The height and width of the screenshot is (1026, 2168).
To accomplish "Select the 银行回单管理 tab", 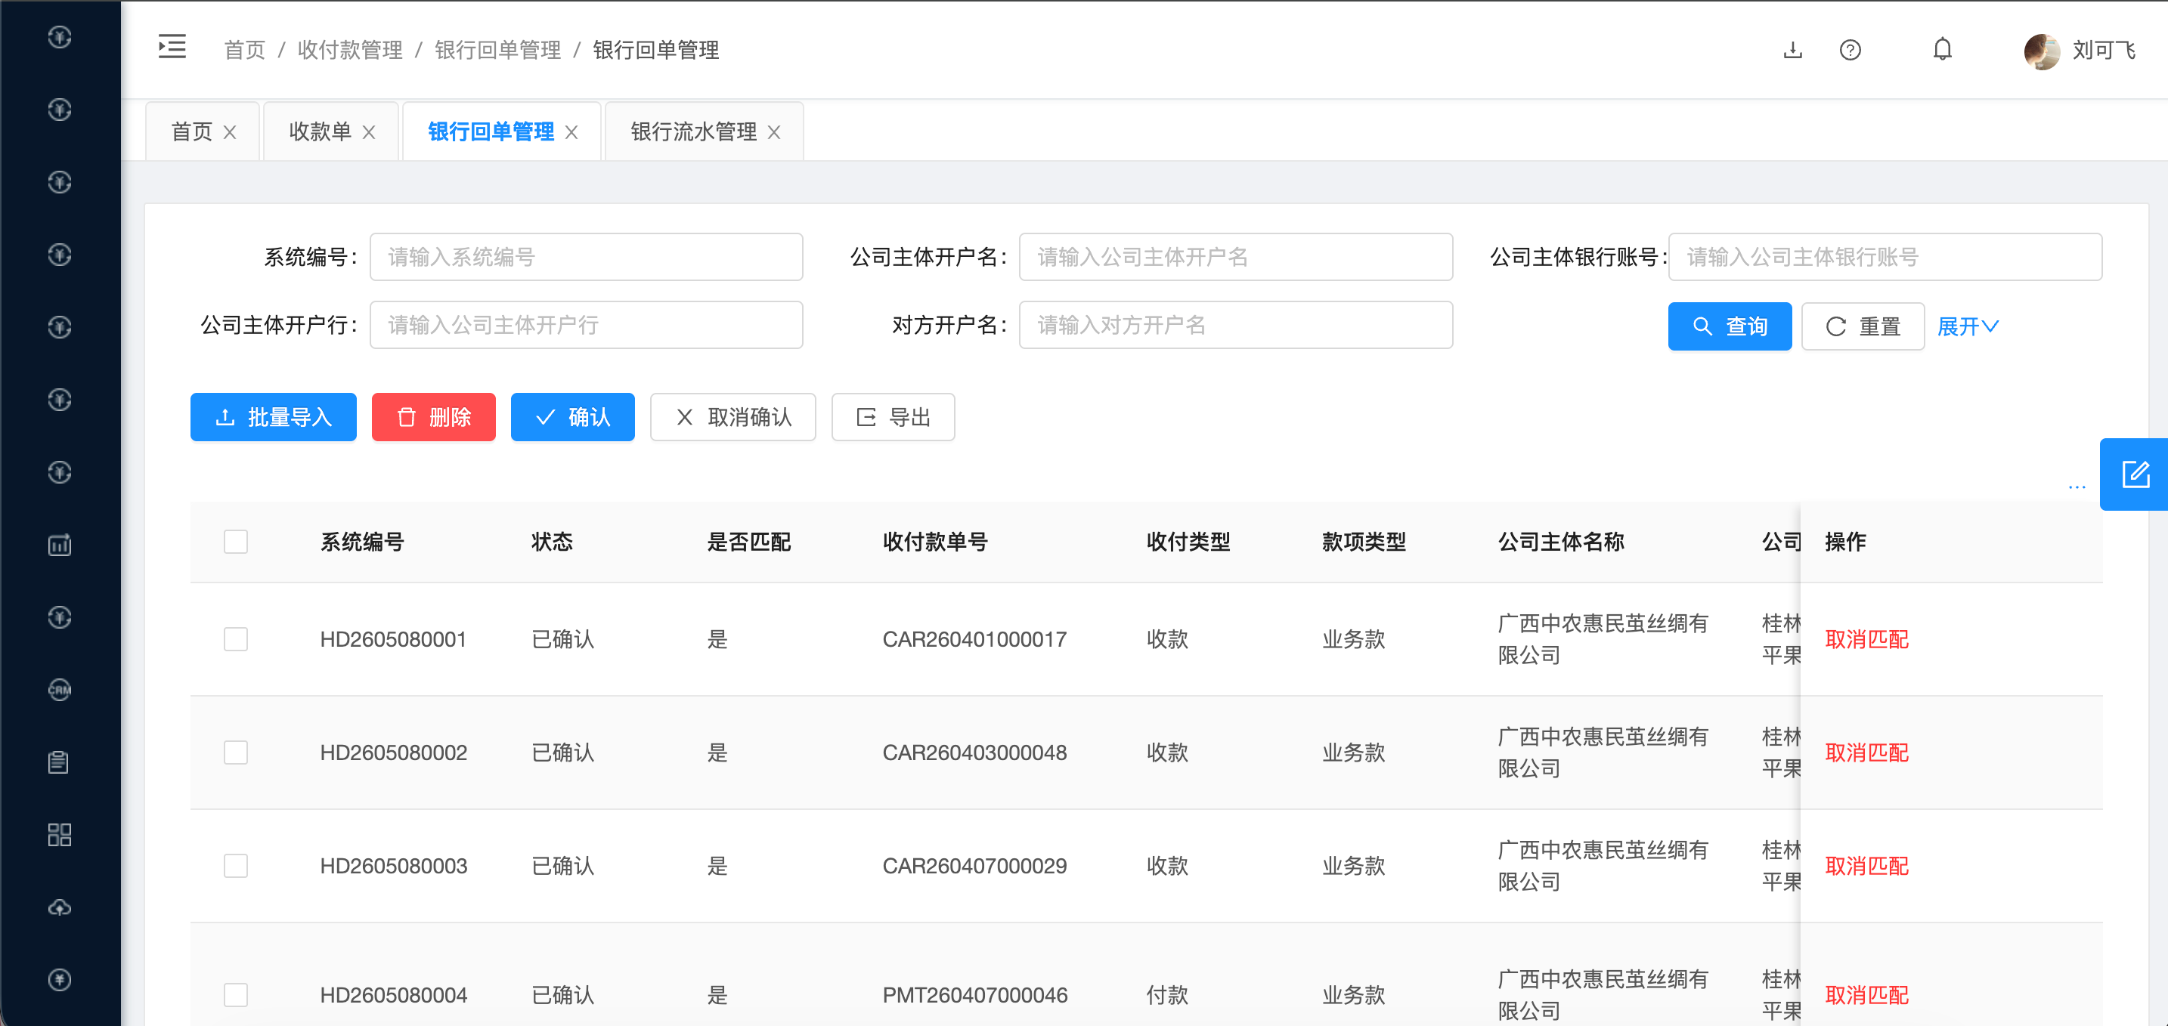I will tap(491, 132).
